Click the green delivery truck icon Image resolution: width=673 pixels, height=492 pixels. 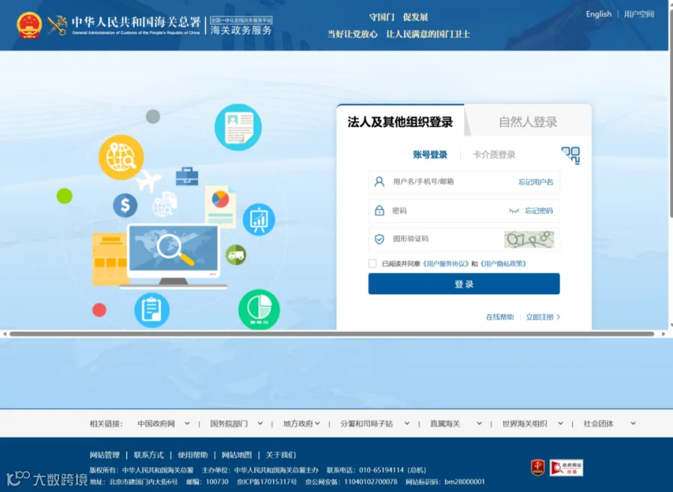coord(236,255)
